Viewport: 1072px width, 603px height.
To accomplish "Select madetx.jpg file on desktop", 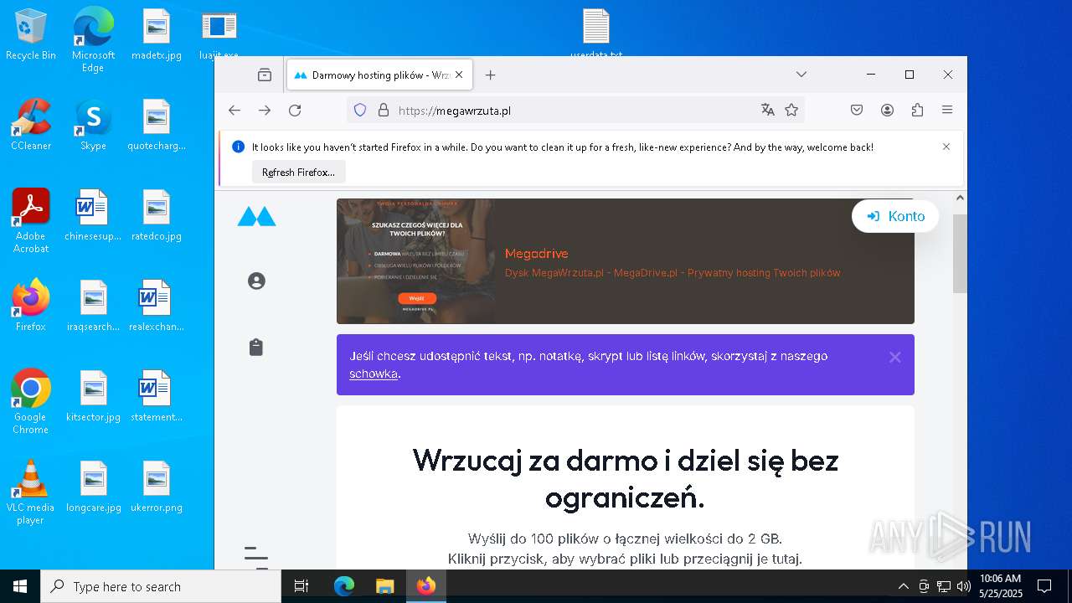I will click(x=157, y=34).
